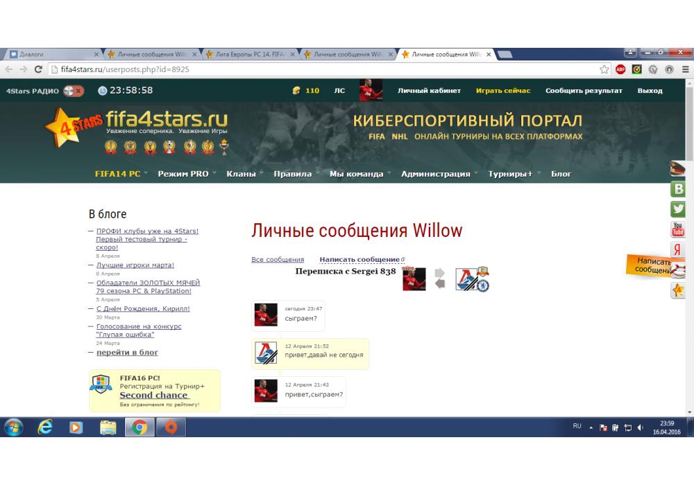The width and height of the screenshot is (694, 485).
Task: Open the Second chance tournament banner
Action: [154, 395]
